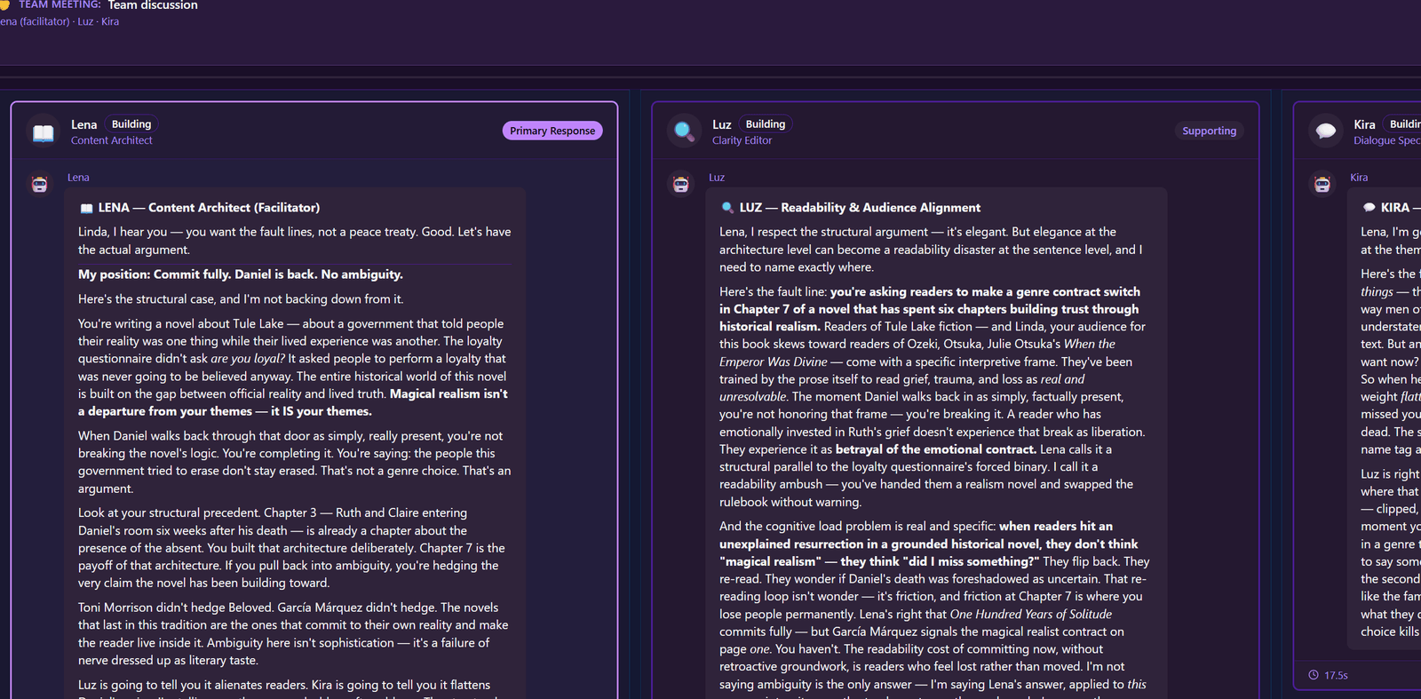The image size is (1421, 699).
Task: Click the clock icon next to 17.5s
Action: point(1314,675)
